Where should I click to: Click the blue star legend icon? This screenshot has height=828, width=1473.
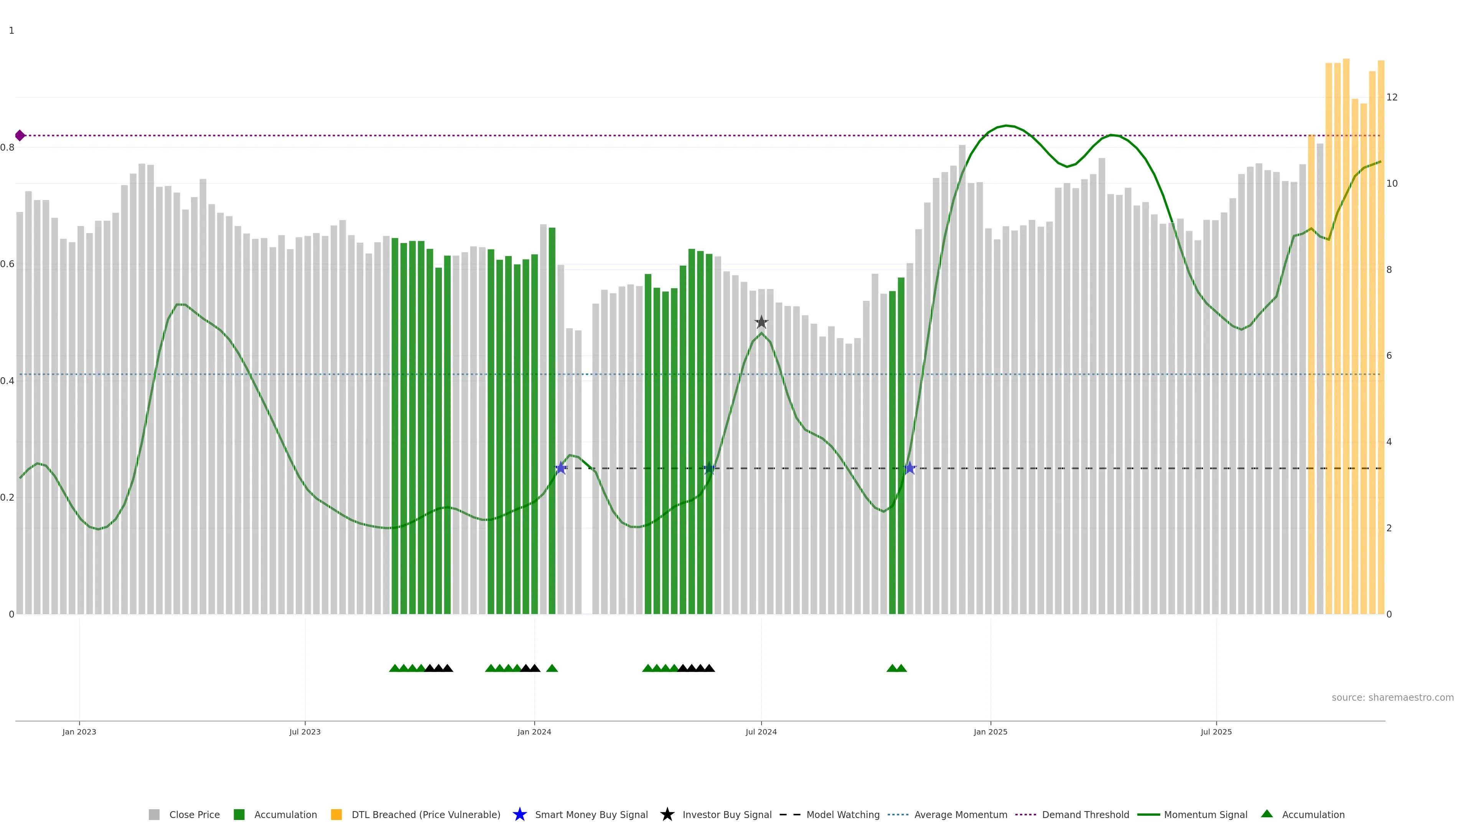click(519, 814)
